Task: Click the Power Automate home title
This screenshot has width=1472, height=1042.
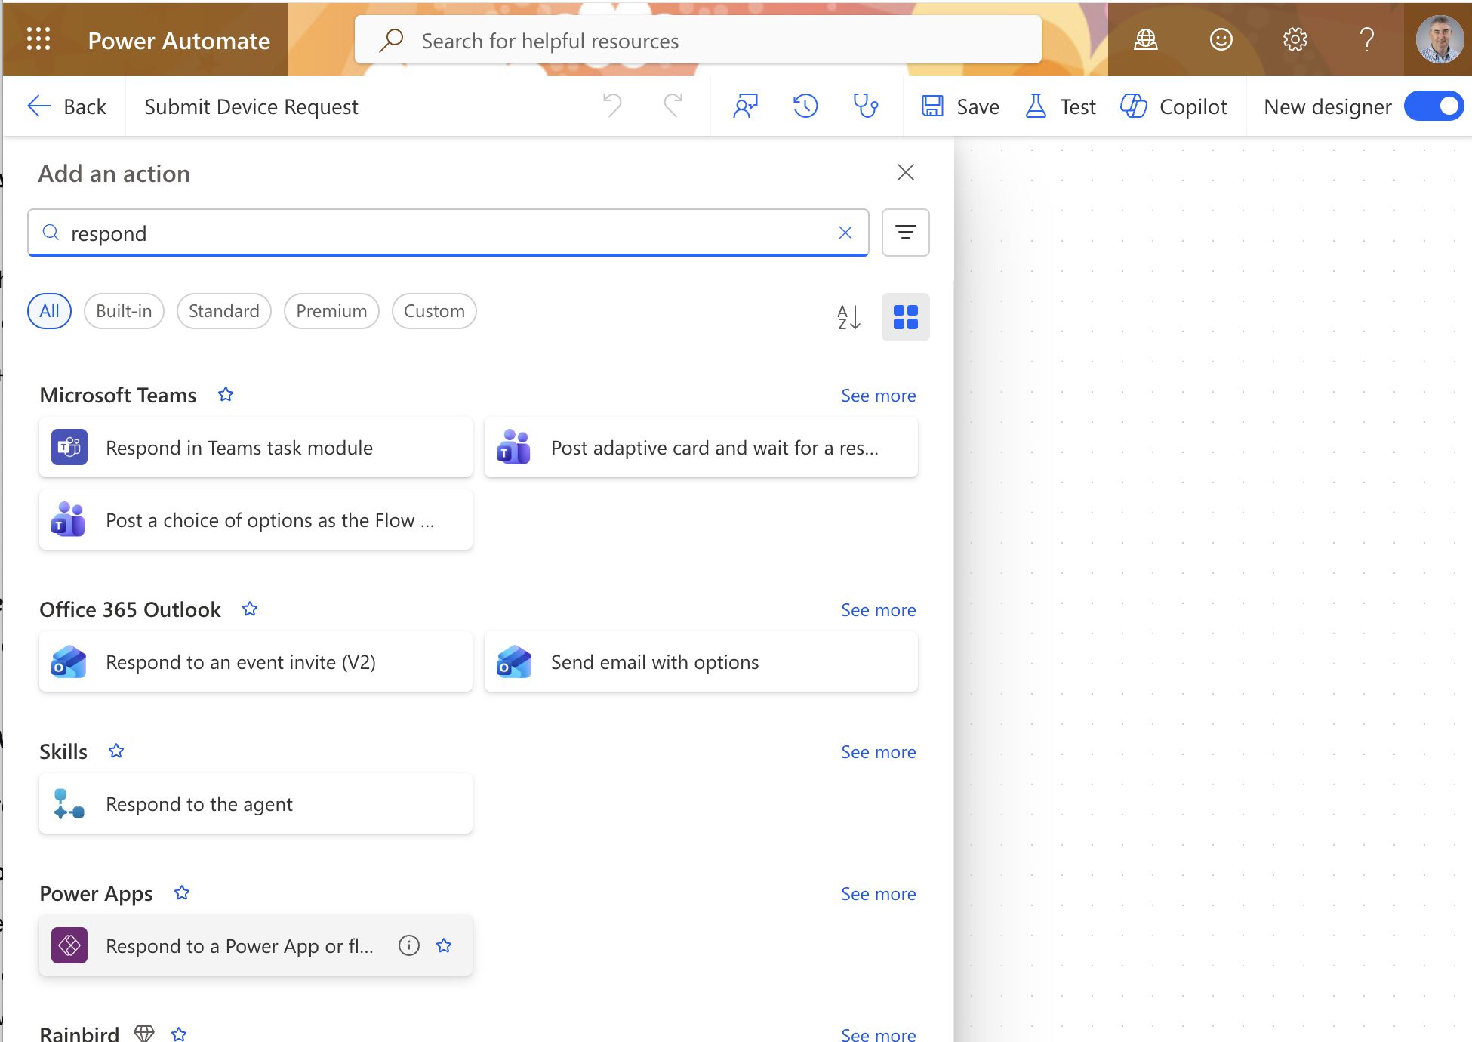Action: (x=179, y=40)
